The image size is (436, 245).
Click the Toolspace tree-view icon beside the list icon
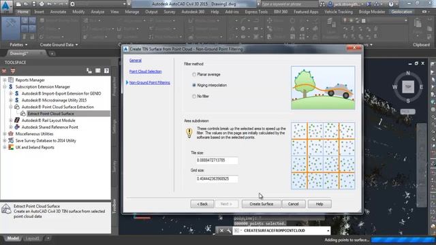pyautogui.click(x=89, y=71)
